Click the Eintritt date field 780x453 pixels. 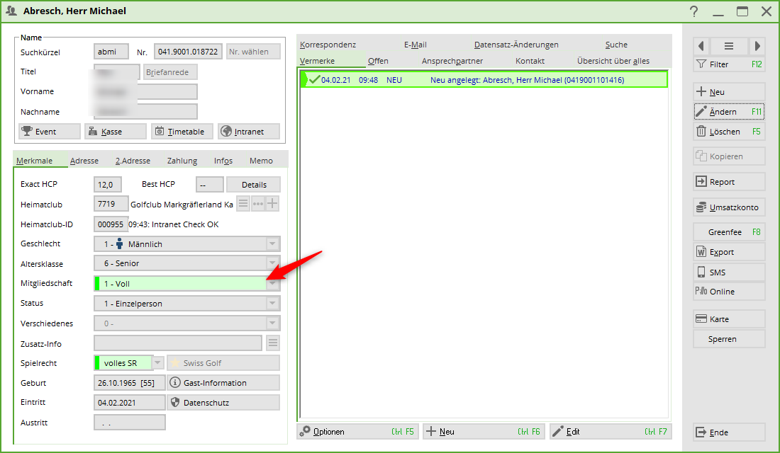click(x=129, y=403)
